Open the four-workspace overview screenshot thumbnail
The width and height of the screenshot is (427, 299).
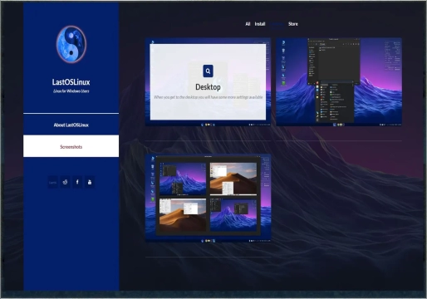[208, 199]
